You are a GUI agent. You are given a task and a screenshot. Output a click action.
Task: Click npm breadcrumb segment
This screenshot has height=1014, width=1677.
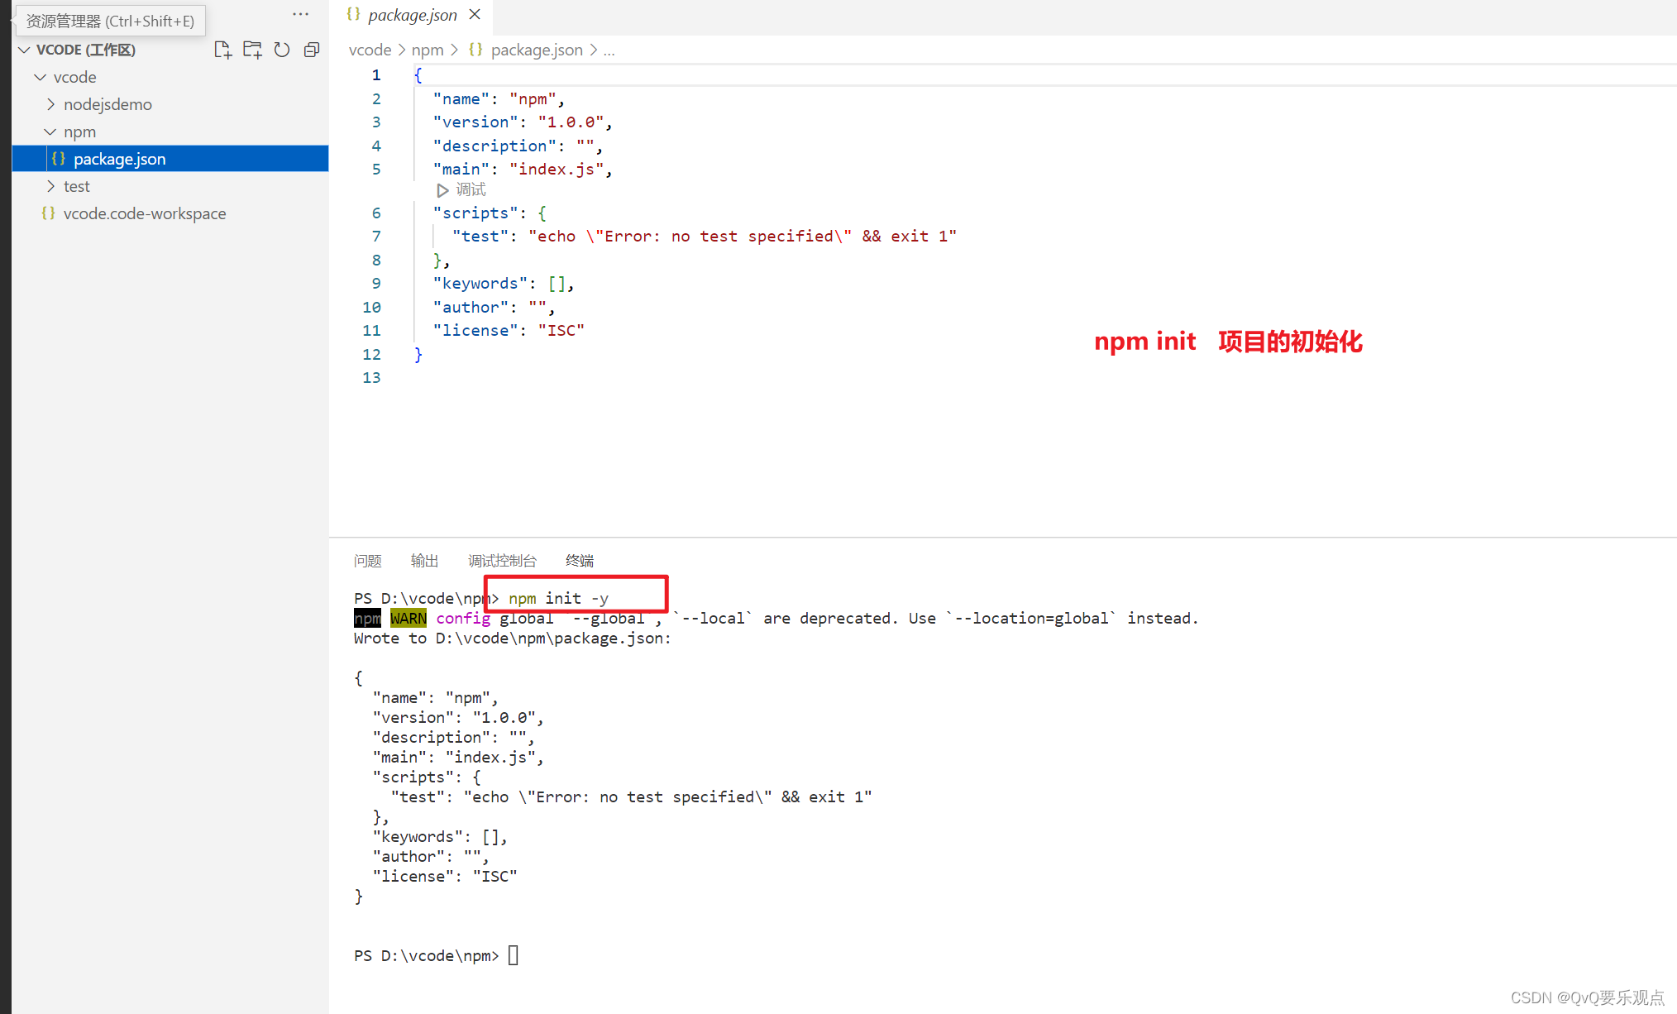click(428, 50)
